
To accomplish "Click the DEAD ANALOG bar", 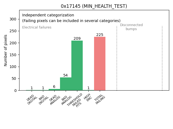I will click(54, 89).
